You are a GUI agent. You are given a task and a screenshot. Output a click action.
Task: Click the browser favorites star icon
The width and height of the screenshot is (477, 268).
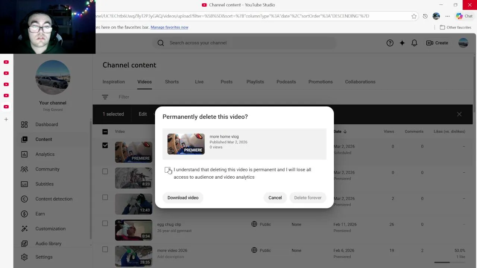(414, 16)
